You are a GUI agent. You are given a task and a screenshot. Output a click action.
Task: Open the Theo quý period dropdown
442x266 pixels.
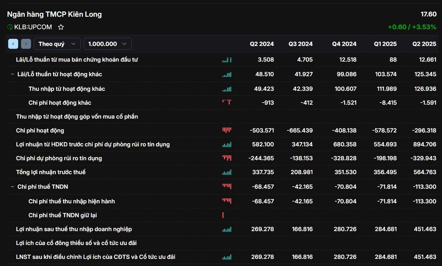(x=57, y=44)
